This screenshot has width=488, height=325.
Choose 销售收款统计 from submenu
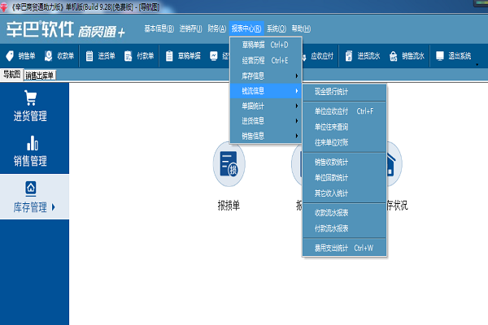tap(345, 162)
